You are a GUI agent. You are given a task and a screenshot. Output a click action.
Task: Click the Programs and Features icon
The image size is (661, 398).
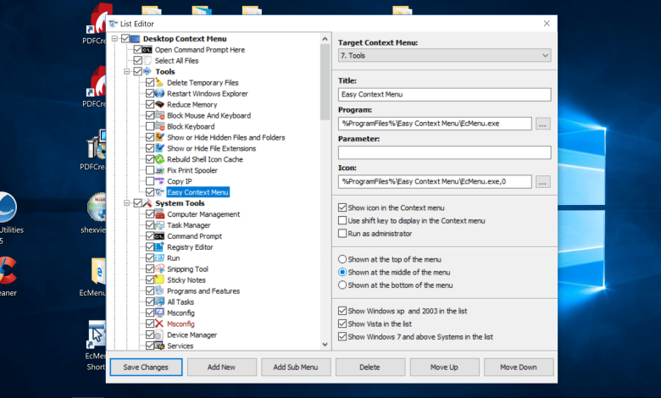159,290
